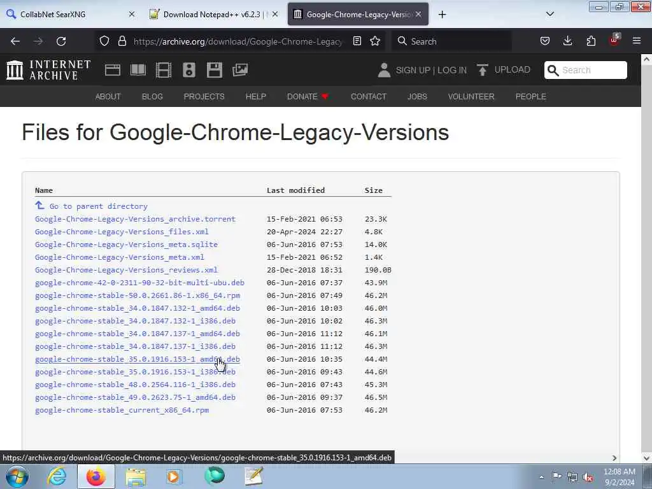Open the HELP menu item

(256, 97)
